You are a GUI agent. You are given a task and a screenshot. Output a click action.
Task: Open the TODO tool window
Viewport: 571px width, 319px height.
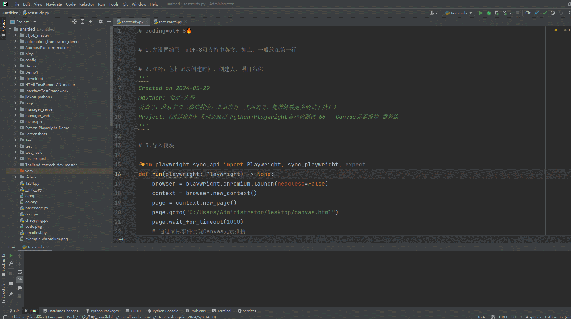coord(133,311)
